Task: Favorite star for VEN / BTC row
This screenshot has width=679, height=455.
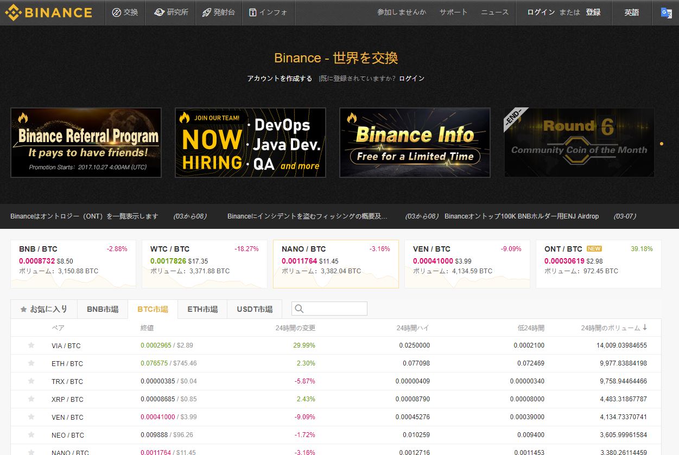Action: pos(31,417)
